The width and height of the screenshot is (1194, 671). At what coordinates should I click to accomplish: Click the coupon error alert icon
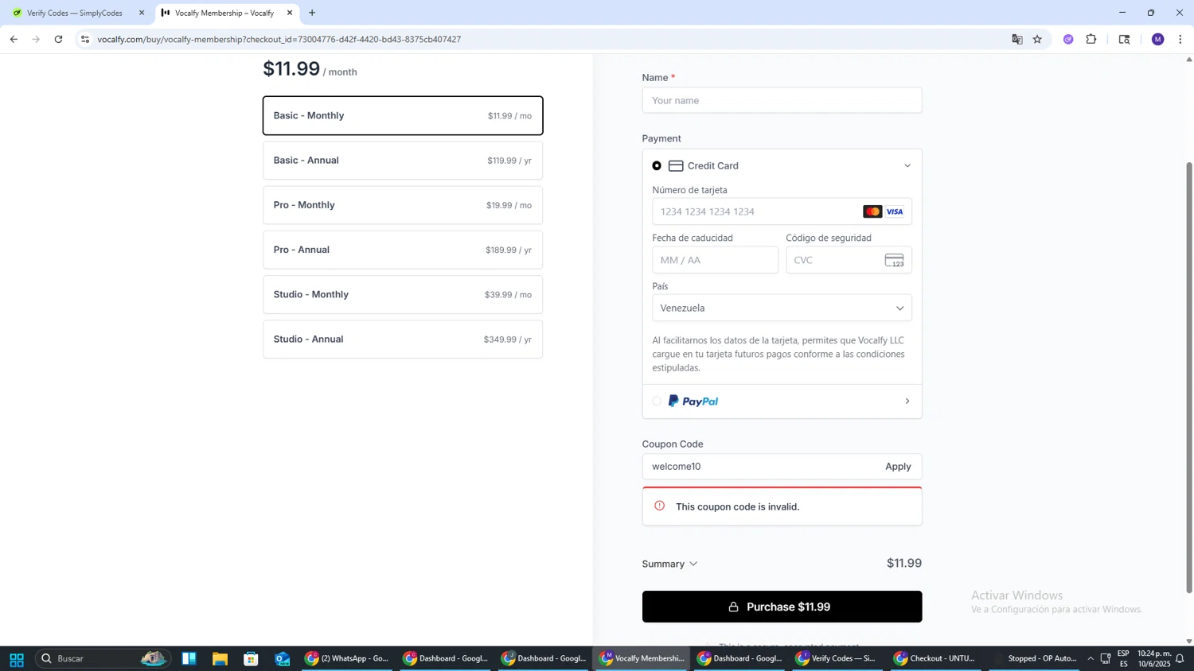659,506
